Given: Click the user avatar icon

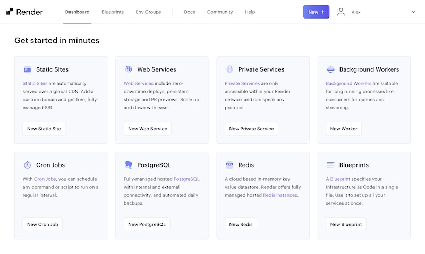Looking at the screenshot, I should tap(341, 12).
